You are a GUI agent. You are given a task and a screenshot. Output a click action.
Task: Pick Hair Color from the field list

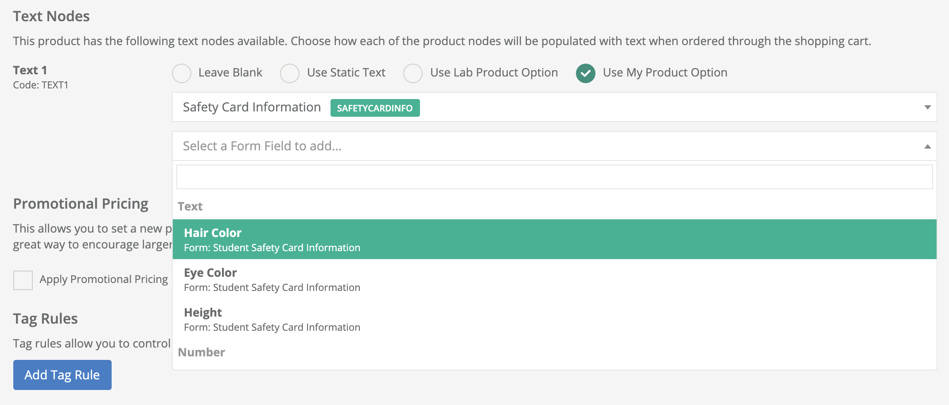pyautogui.click(x=554, y=239)
